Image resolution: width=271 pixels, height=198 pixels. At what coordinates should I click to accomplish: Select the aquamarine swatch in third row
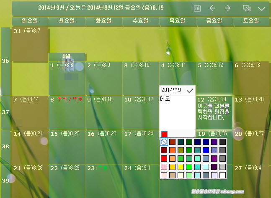pos(197,158)
